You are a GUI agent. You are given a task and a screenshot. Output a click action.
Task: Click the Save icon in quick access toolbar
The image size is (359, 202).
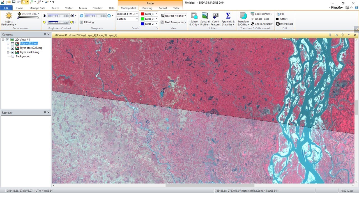[13, 2]
